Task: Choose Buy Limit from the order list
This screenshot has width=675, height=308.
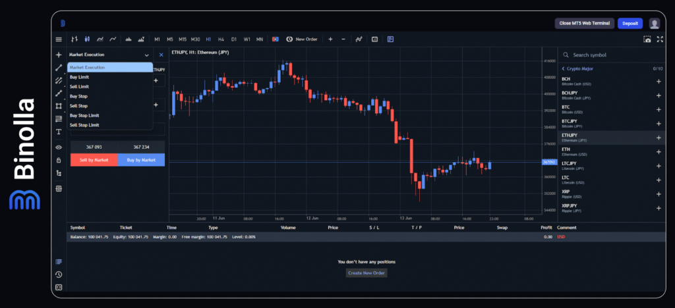Action: 80,77
